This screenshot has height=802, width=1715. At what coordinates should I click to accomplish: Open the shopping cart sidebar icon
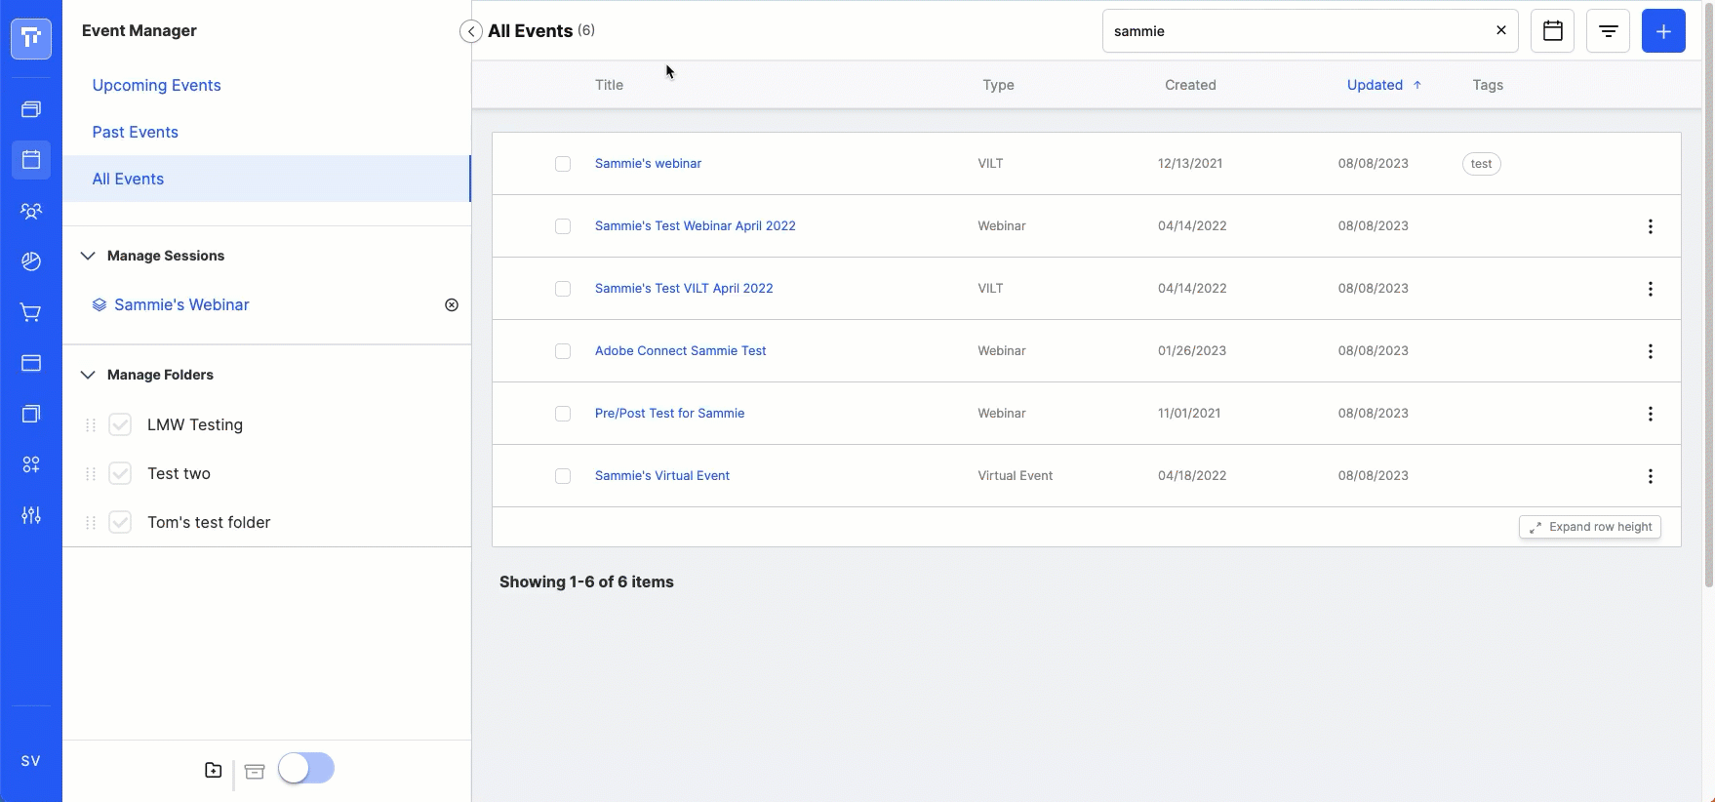click(x=31, y=312)
